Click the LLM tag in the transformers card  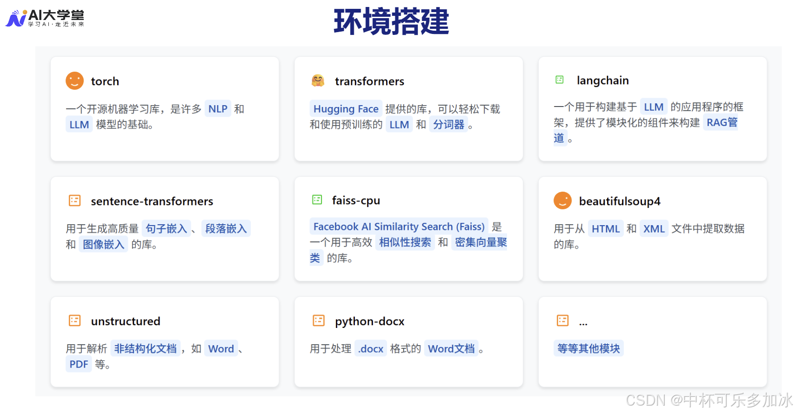click(399, 125)
